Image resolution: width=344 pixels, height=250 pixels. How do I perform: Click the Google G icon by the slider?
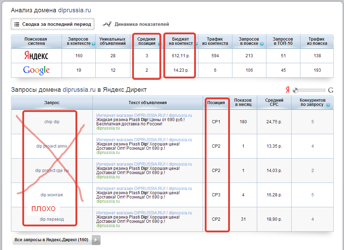point(331,90)
